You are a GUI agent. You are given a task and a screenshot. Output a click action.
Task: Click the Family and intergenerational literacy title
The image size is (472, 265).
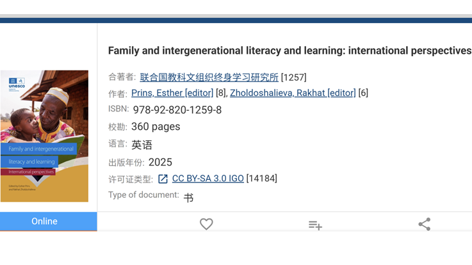(290, 51)
